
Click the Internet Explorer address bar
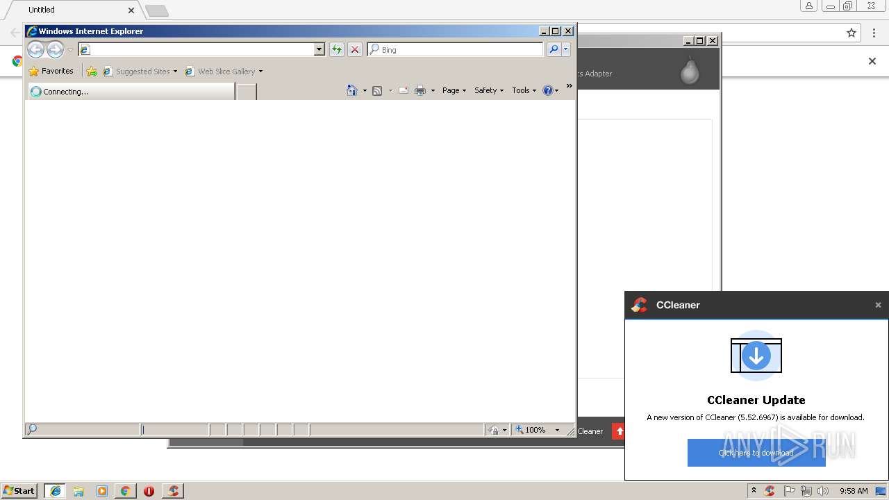click(x=197, y=49)
